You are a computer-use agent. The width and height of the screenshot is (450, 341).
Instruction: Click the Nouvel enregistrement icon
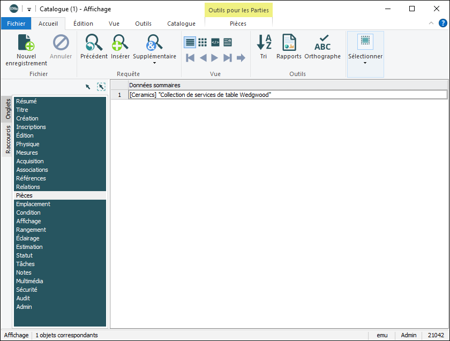pyautogui.click(x=26, y=42)
